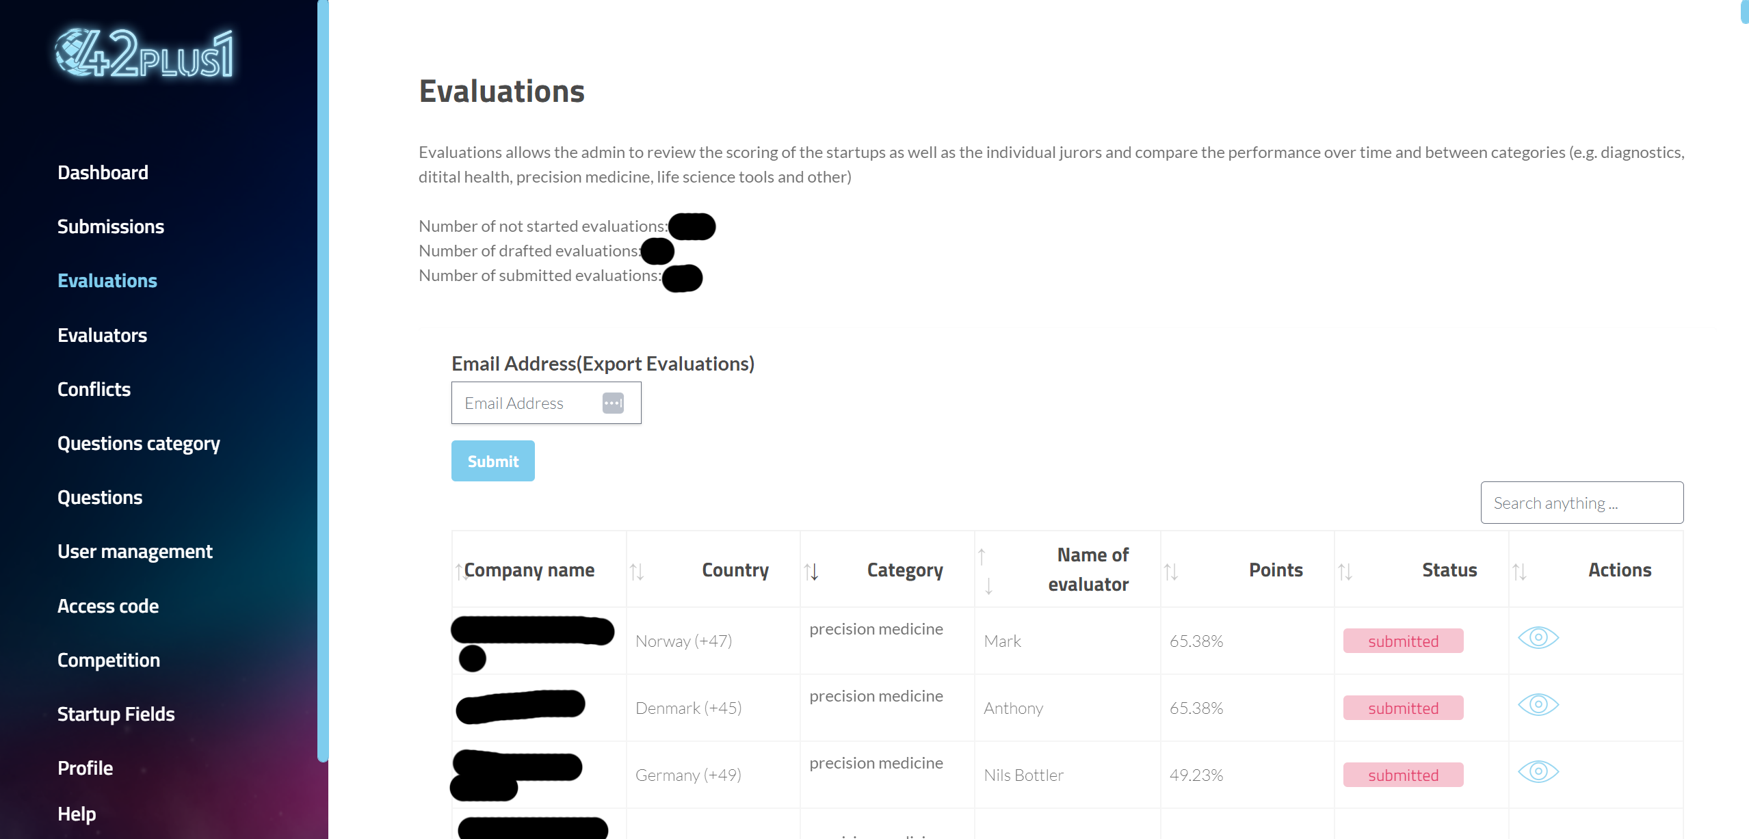Sort by Status column arrows
The width and height of the screenshot is (1749, 839).
(1345, 571)
